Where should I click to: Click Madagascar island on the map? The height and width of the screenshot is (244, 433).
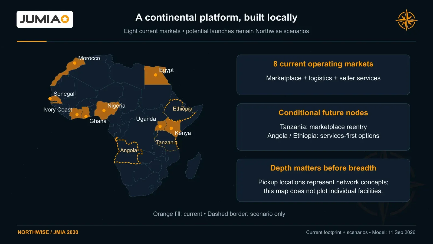point(193,166)
